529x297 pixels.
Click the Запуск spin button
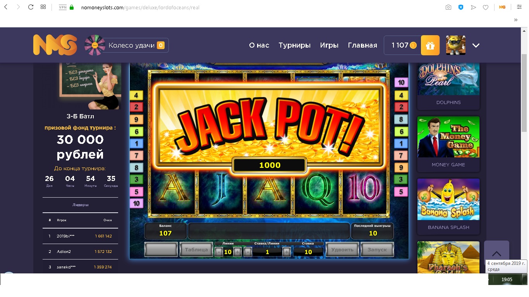click(x=377, y=249)
